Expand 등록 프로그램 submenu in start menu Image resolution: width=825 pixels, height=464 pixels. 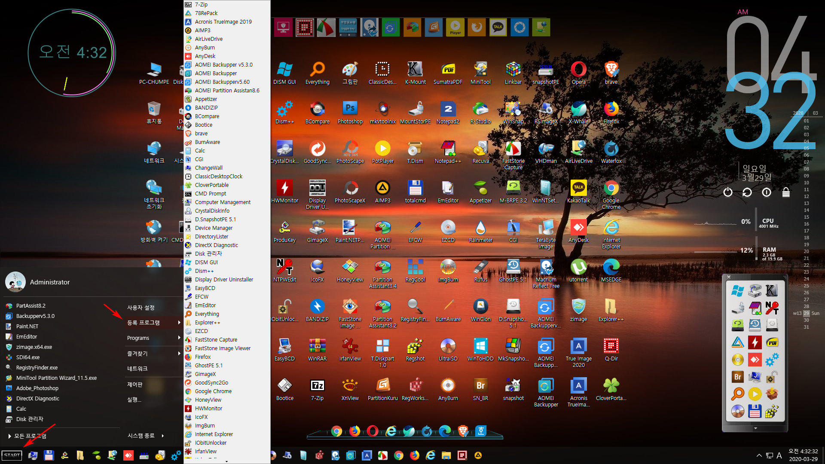pos(154,323)
